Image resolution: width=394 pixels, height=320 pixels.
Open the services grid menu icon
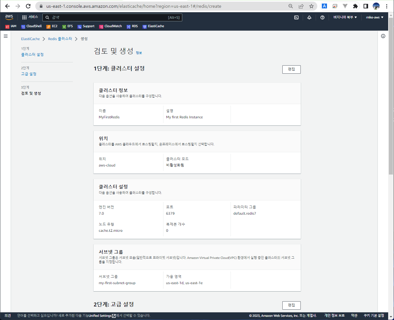click(24, 17)
